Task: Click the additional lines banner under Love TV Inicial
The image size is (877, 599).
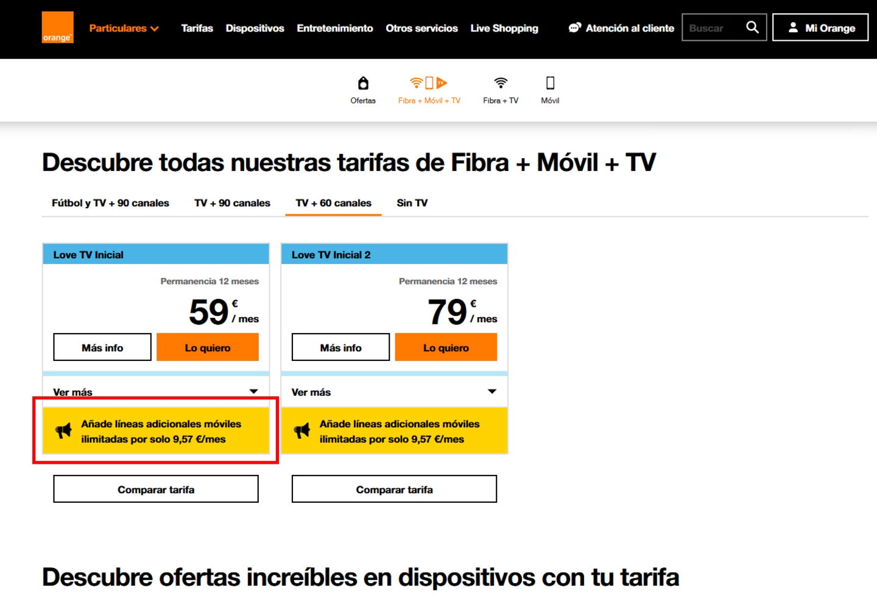Action: [x=156, y=431]
